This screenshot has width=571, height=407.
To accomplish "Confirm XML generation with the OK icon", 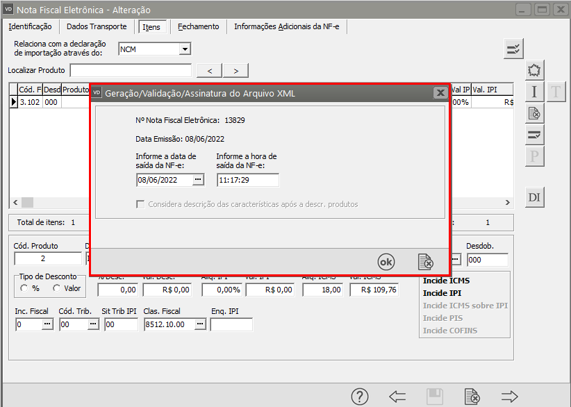I will pos(386,262).
